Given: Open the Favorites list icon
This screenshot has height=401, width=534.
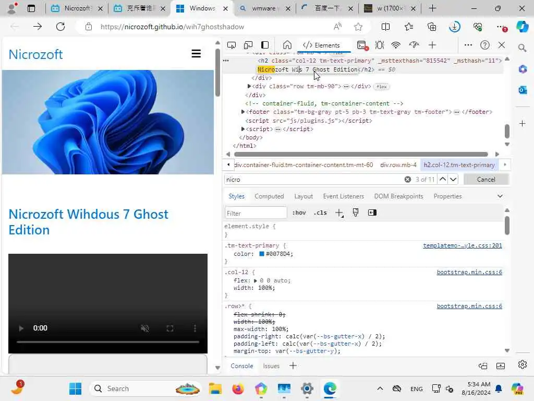Looking at the screenshot, I should point(409,27).
